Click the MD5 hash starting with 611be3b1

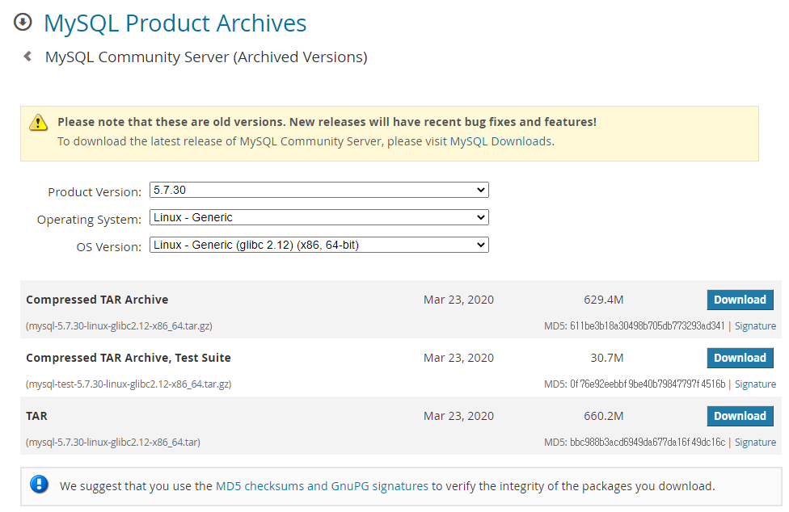pos(647,326)
